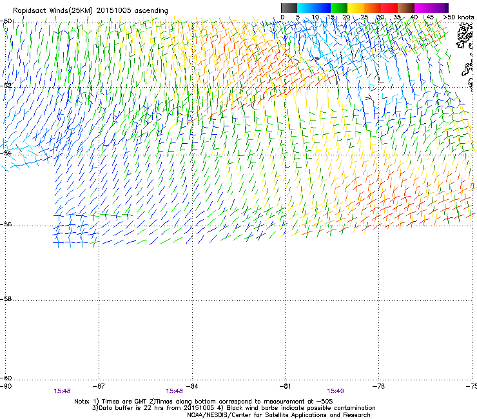Image resolution: width=477 pixels, height=419 pixels.
Task: Select the red 30-35 knots legend segment
Action: click(389, 8)
